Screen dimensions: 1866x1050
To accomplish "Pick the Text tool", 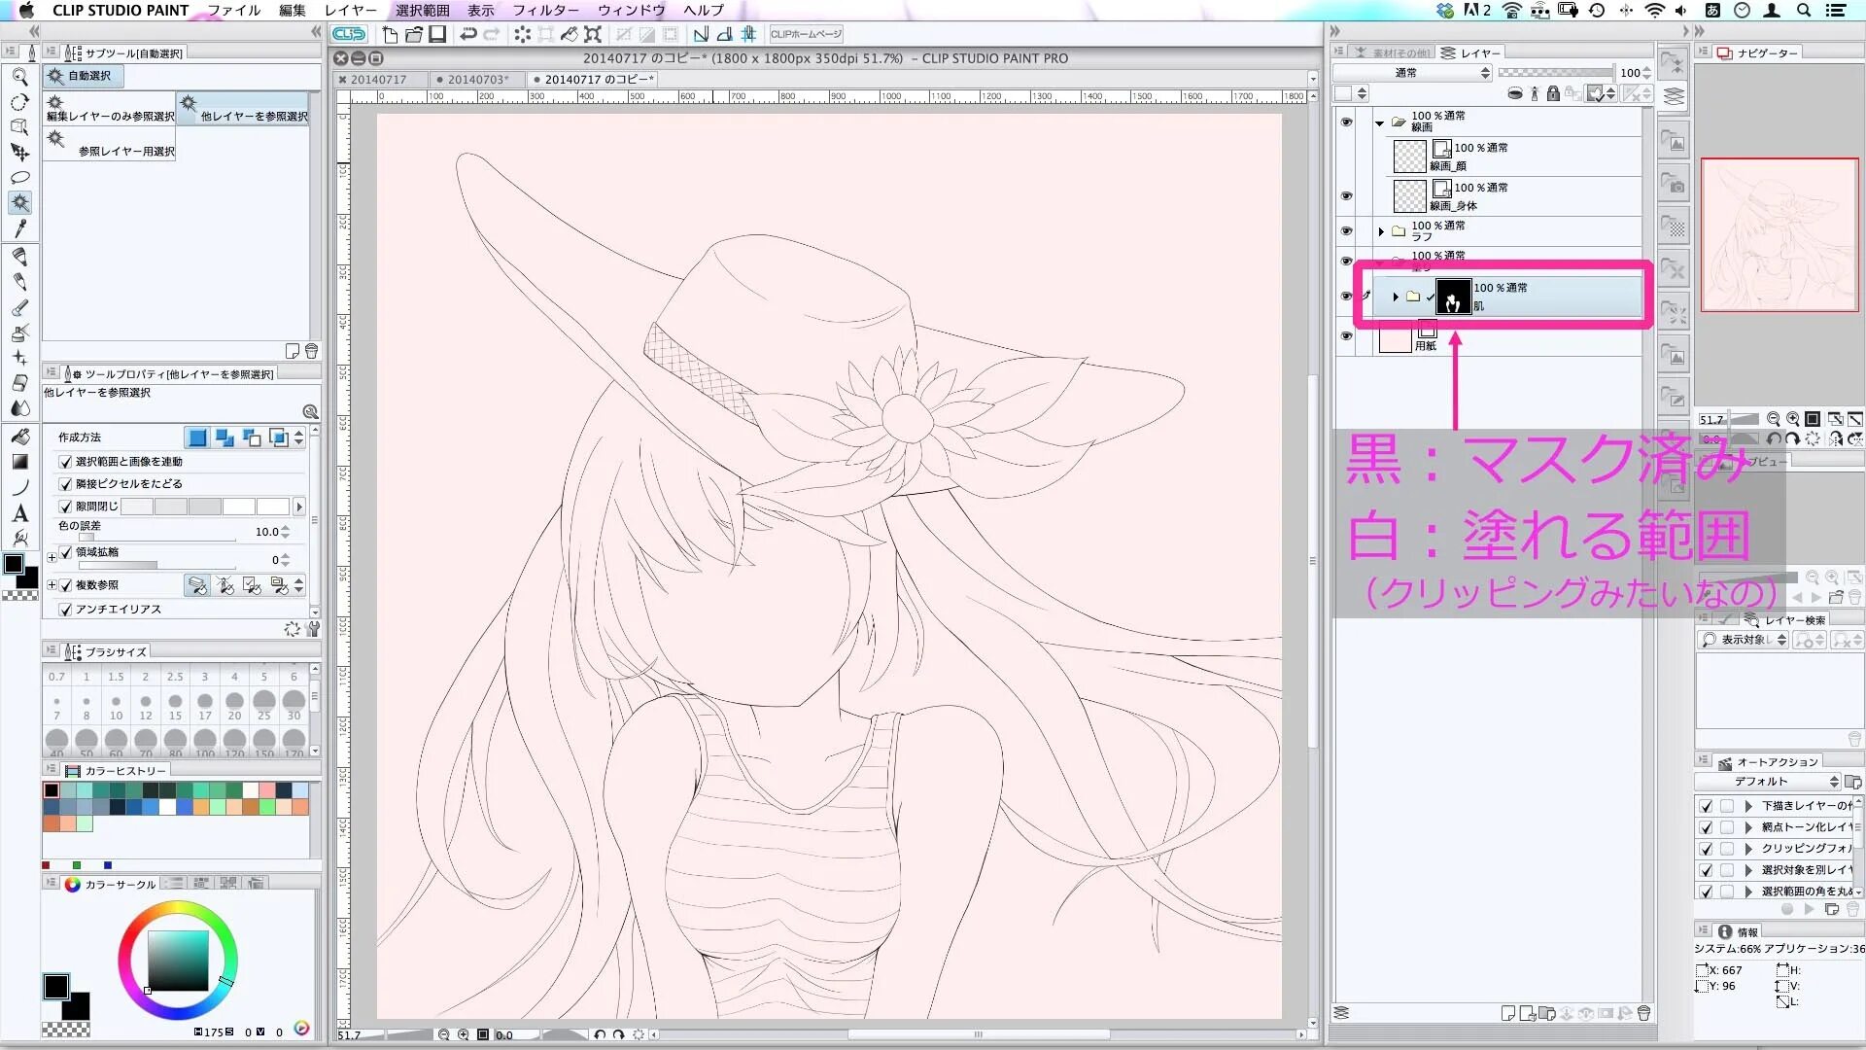I will click(19, 512).
